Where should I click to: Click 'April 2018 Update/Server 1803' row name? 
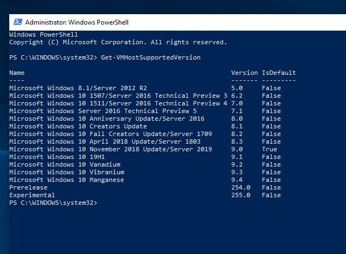[105, 141]
